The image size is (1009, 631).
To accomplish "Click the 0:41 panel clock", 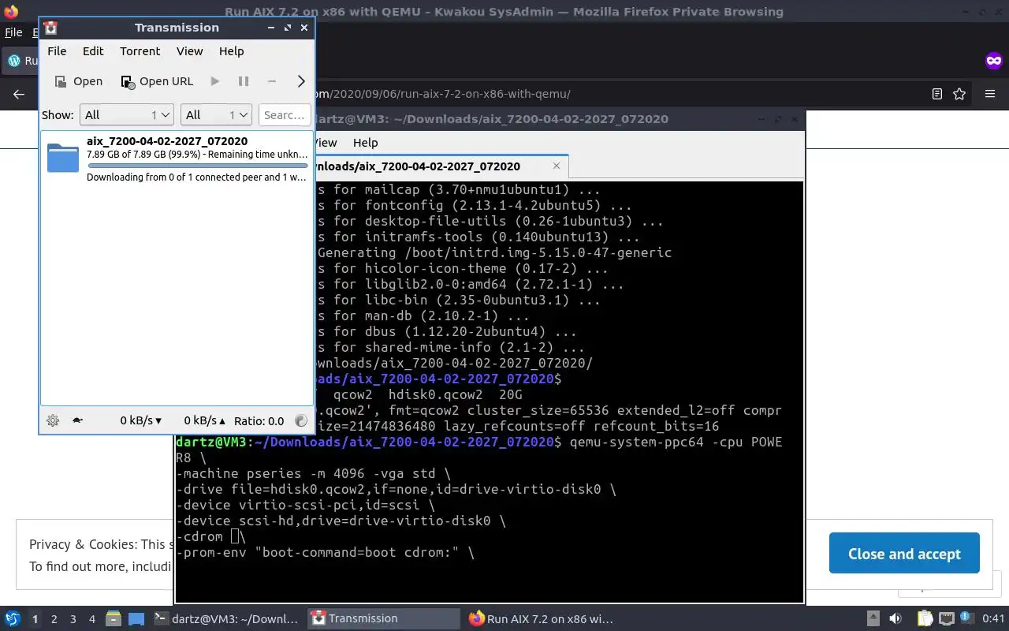I will pyautogui.click(x=994, y=618).
